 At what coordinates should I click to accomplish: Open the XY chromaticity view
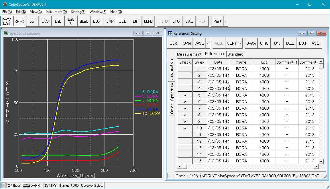click(32, 21)
